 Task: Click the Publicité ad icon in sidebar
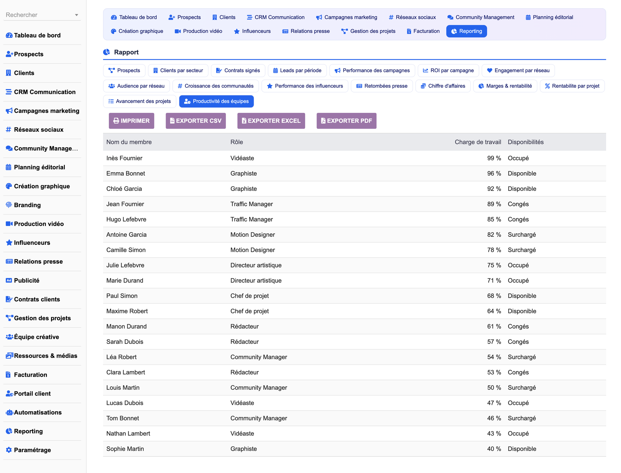tap(9, 280)
